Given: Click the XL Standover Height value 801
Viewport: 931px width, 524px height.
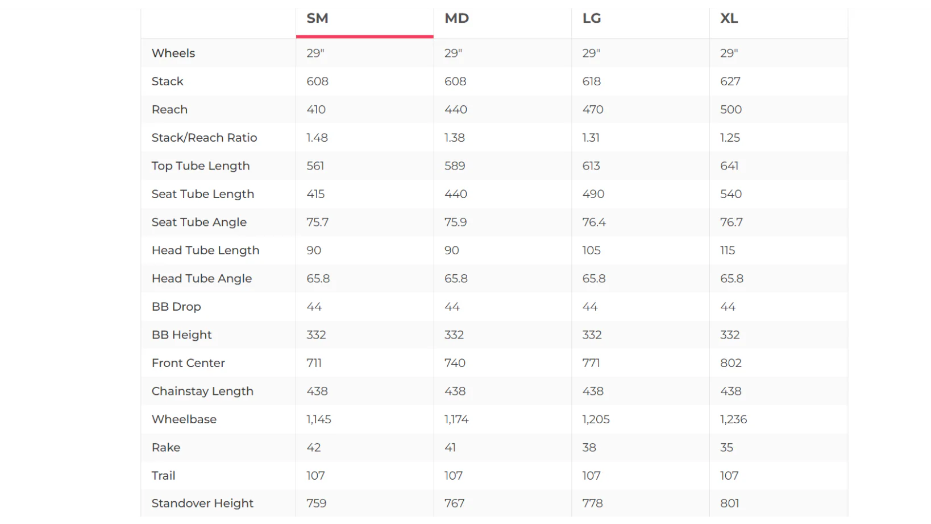Looking at the screenshot, I should tap(730, 504).
